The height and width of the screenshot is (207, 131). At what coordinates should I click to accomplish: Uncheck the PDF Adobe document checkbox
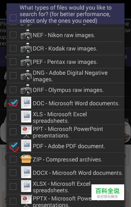coord(13,146)
